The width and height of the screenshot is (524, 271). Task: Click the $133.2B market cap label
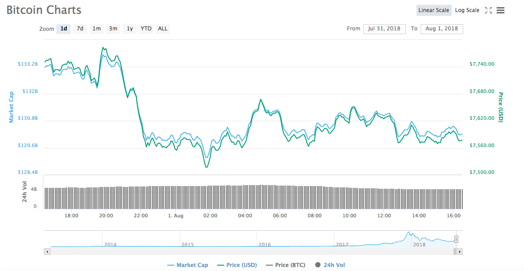tap(28, 64)
